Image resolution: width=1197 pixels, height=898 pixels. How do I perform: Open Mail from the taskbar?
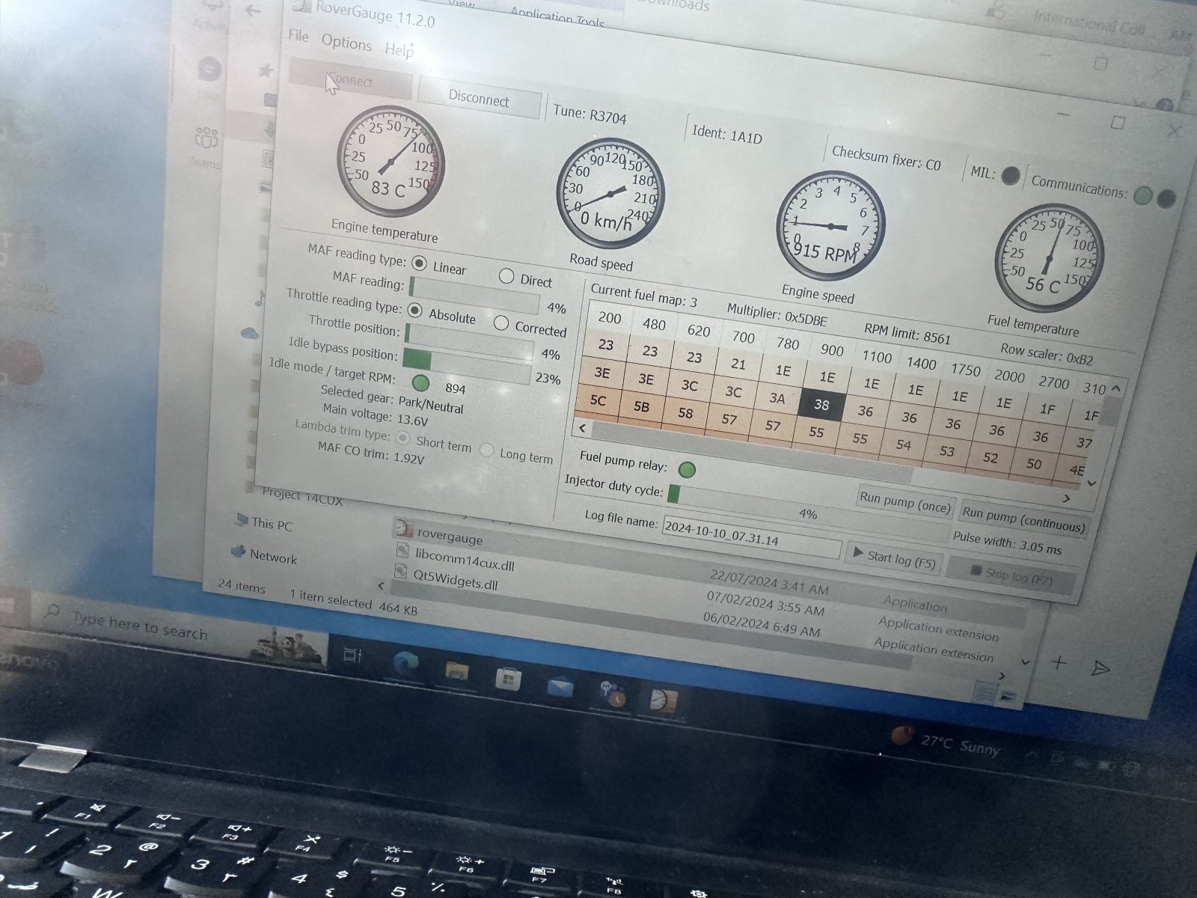point(560,686)
